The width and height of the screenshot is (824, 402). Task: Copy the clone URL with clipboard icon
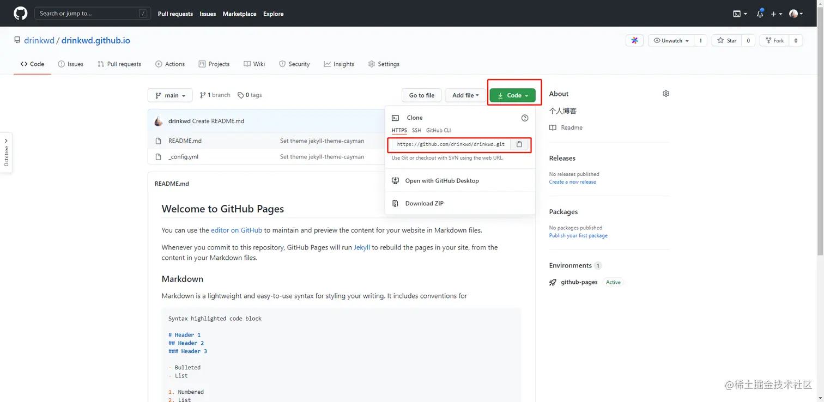pos(519,144)
